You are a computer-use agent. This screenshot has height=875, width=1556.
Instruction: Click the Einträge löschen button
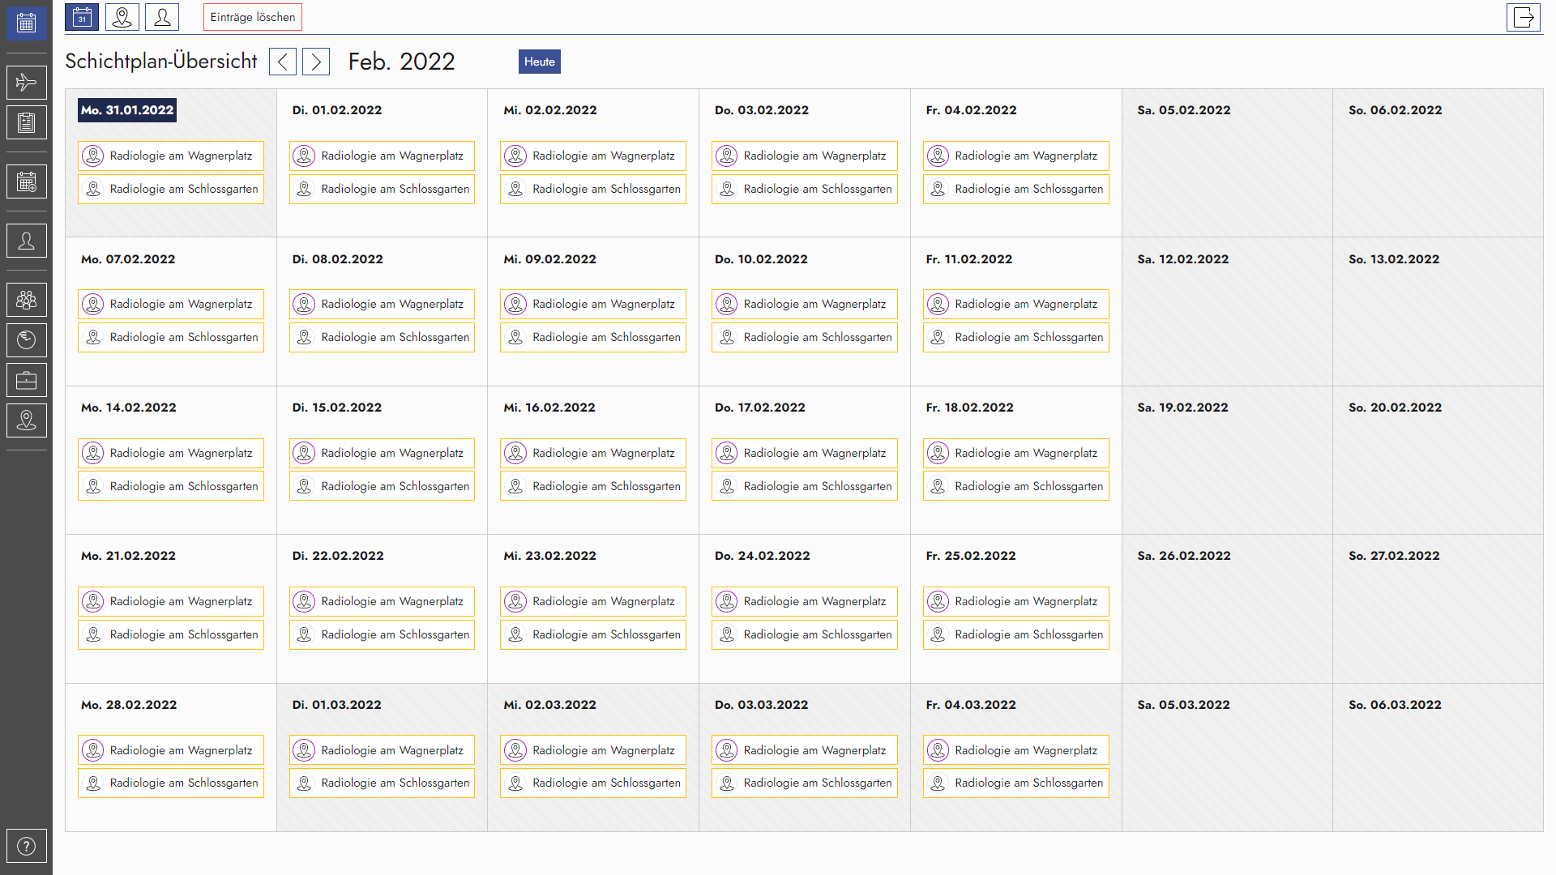(x=252, y=17)
